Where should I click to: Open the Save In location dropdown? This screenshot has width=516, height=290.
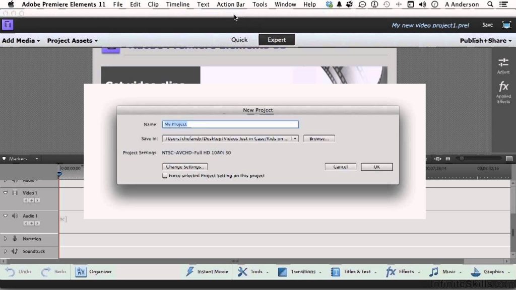295,138
